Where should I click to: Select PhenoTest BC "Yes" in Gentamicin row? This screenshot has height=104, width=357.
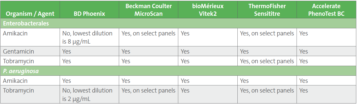point(303,51)
